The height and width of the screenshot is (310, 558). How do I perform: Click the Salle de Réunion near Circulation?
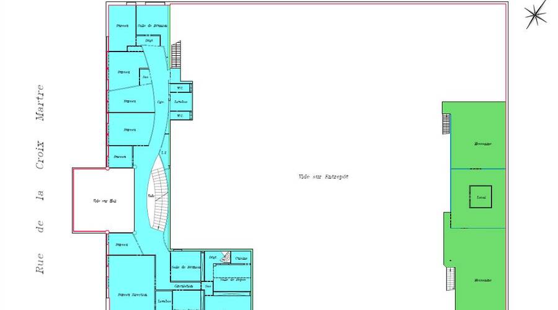tap(186, 267)
